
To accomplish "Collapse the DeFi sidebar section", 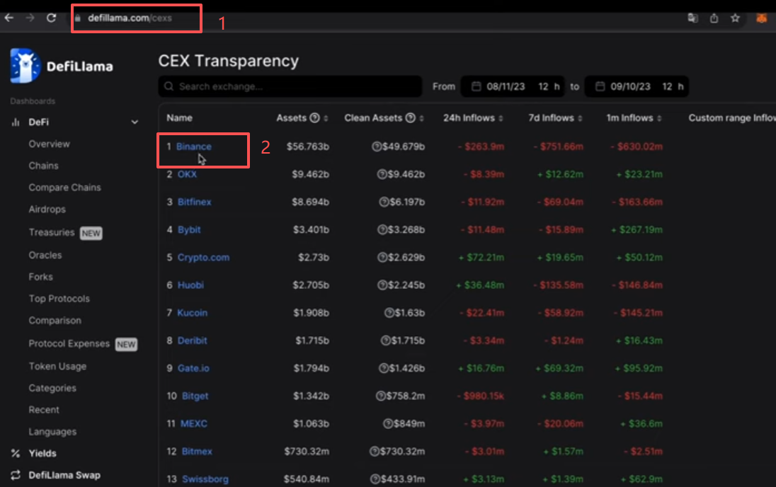I will coord(135,122).
